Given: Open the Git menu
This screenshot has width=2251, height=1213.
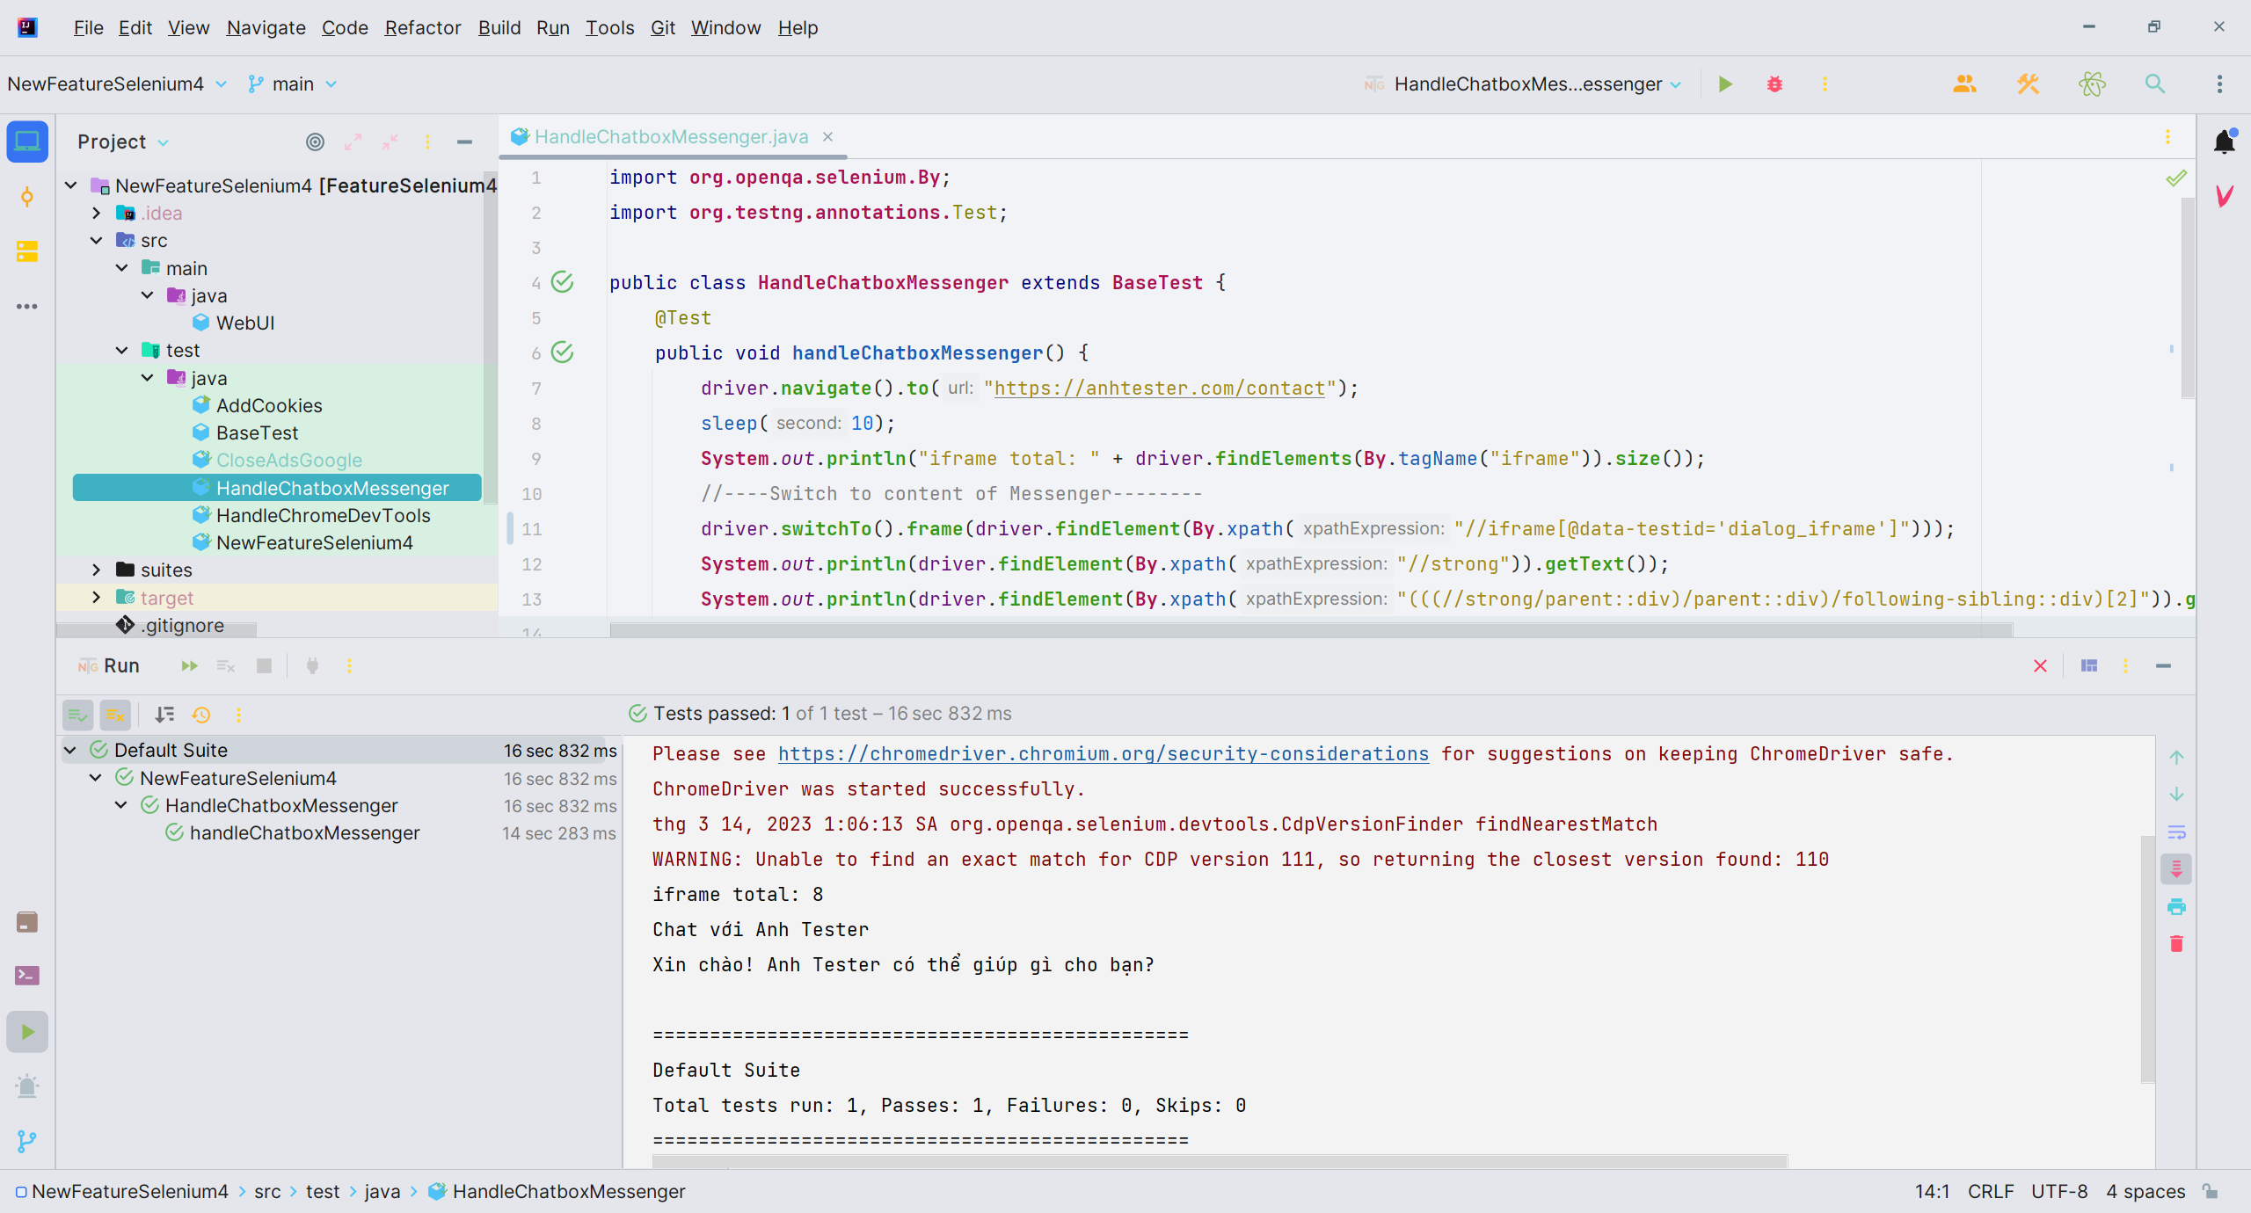Looking at the screenshot, I should 662,27.
